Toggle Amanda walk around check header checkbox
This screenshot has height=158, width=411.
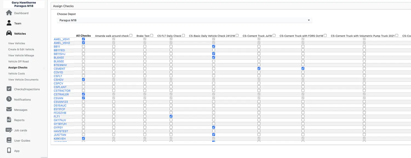131,35
